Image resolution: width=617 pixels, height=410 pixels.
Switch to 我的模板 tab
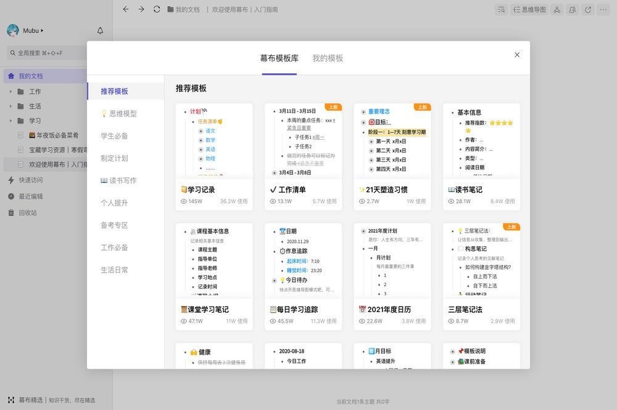tap(328, 58)
